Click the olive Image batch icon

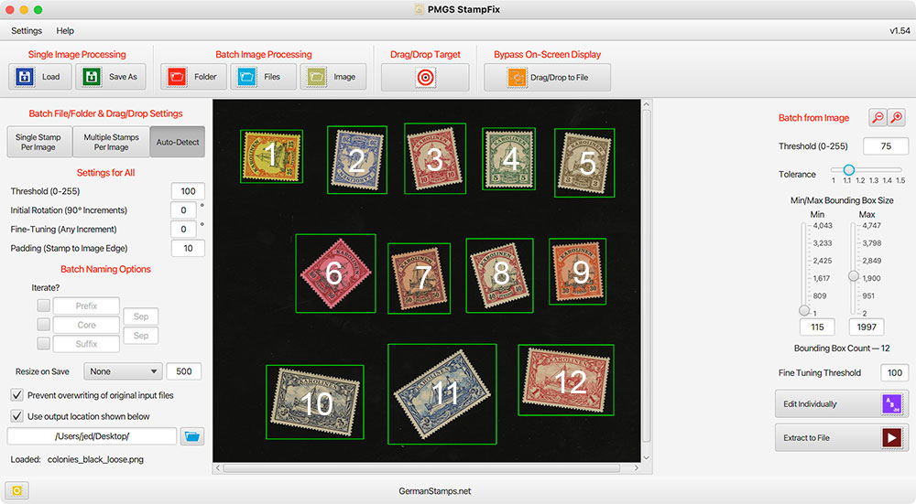coord(317,77)
